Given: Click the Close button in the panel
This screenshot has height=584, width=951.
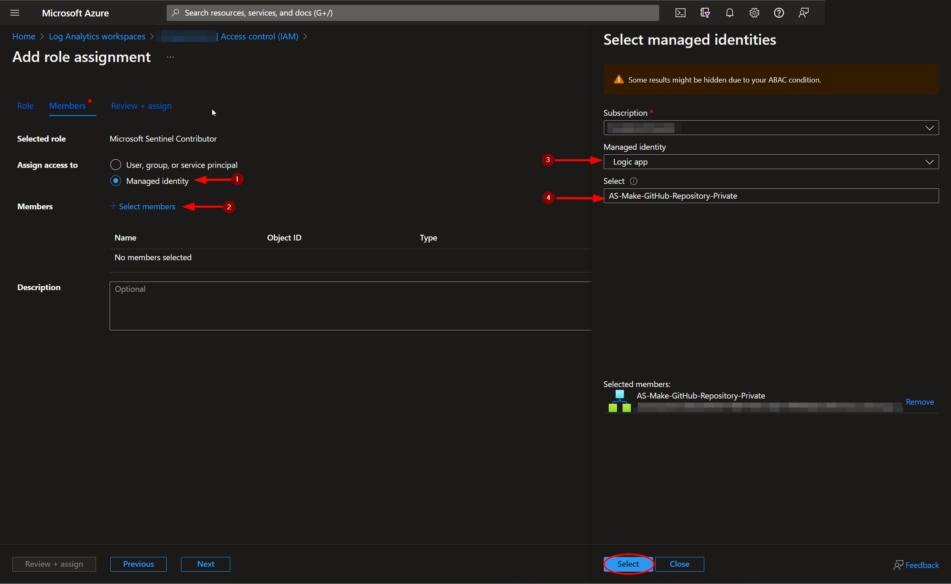Looking at the screenshot, I should [679, 564].
